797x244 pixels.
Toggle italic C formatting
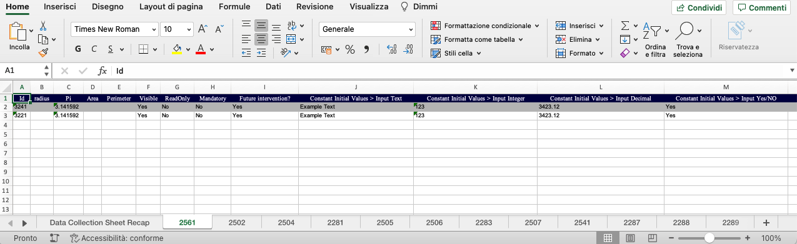[94, 49]
